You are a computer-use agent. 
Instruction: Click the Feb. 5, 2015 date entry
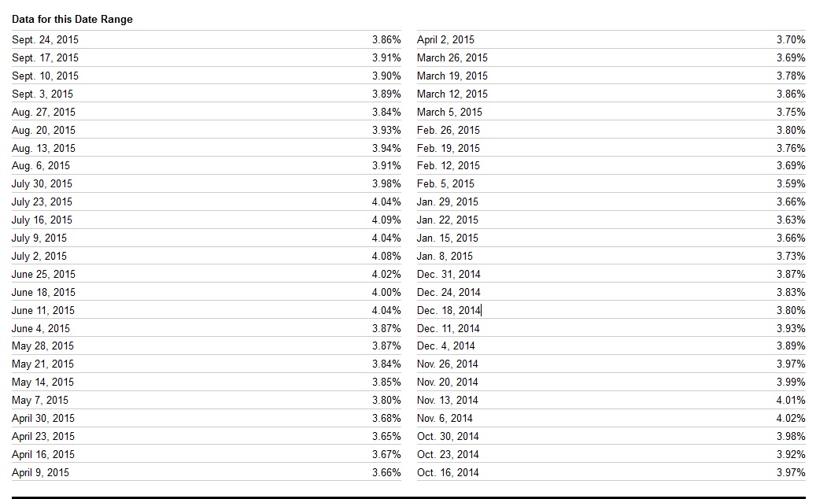point(445,183)
